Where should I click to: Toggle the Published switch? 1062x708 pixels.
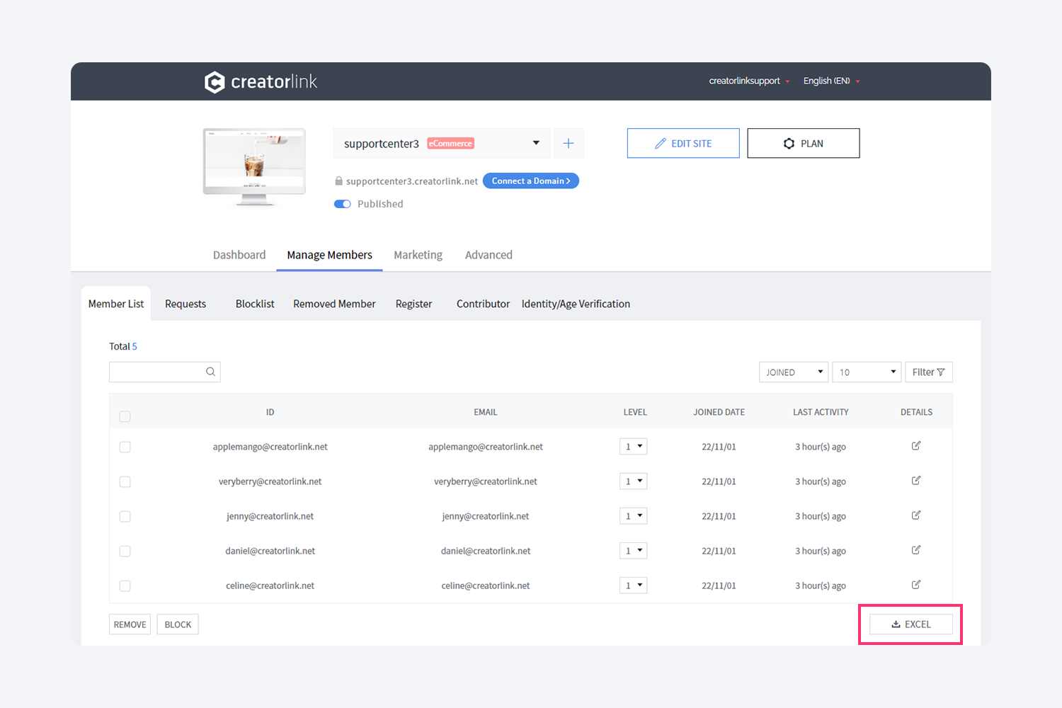point(343,204)
